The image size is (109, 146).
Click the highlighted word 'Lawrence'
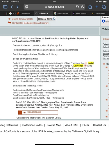tap(78, 66)
